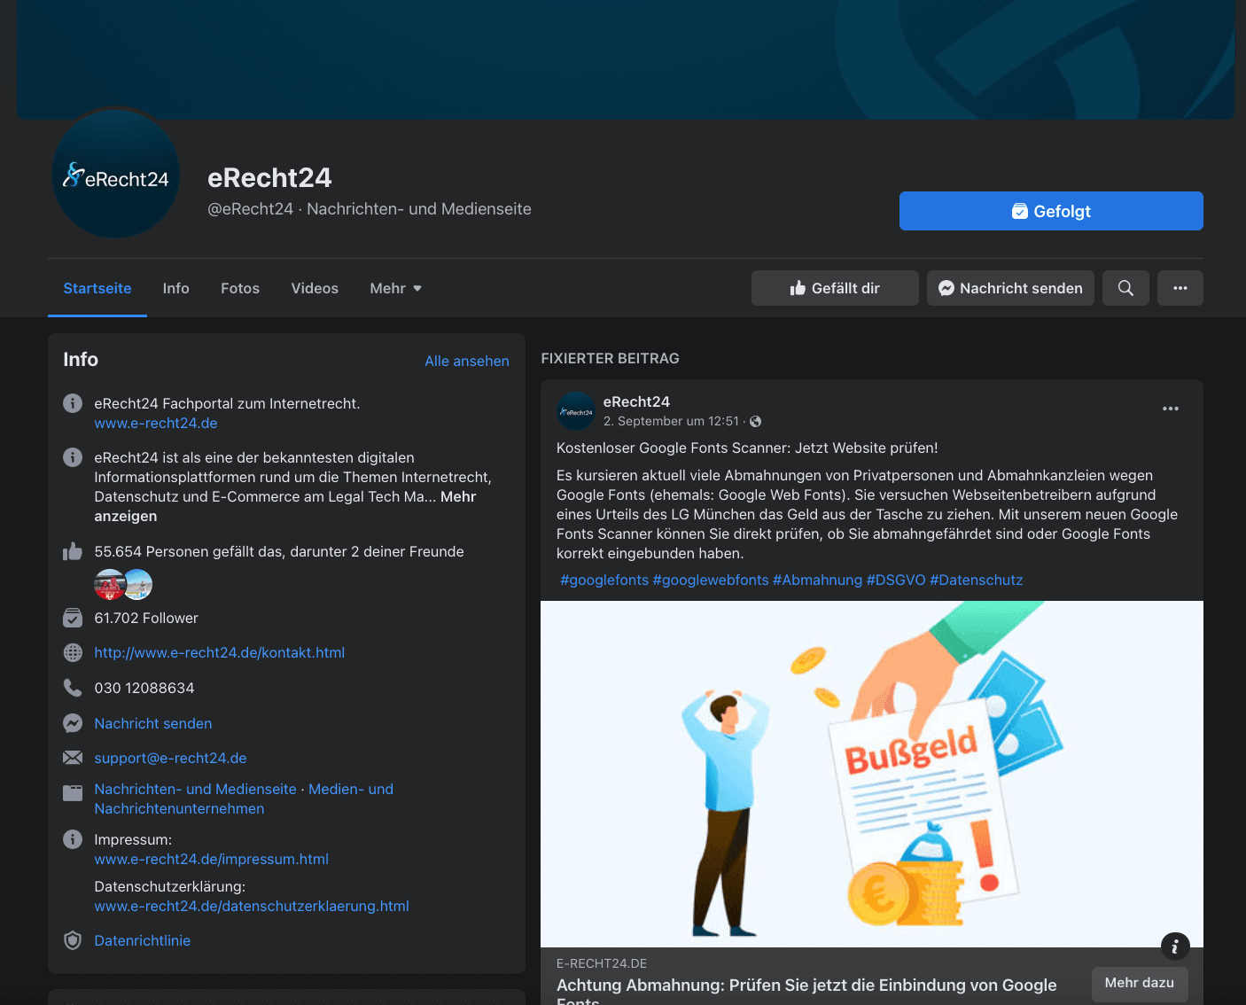
Task: Click the eRecht24 page profile picture
Action: pos(116,174)
